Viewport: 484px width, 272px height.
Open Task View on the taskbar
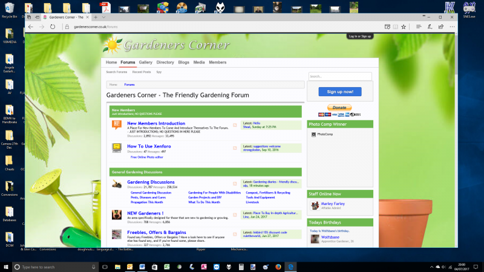[x=105, y=267]
